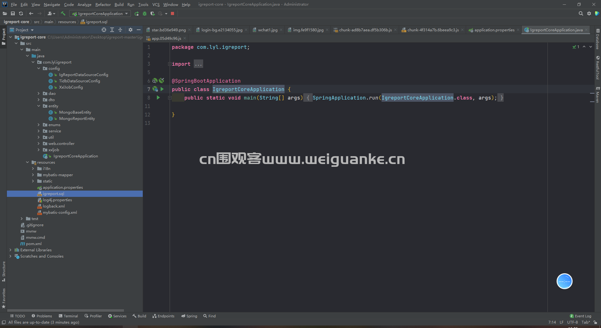Open the IgreportCoreApplication run configuration dropdown
The height and width of the screenshot is (328, 601).
(x=100, y=13)
